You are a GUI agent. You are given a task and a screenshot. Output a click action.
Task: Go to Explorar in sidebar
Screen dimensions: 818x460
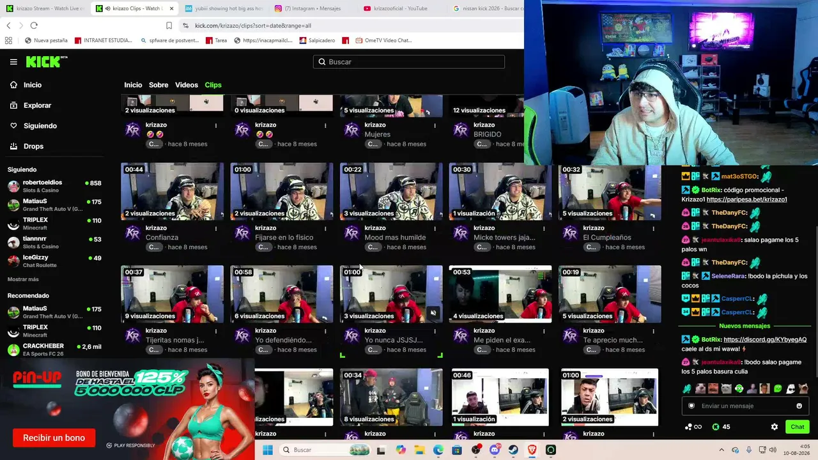[37, 105]
